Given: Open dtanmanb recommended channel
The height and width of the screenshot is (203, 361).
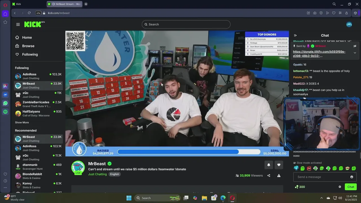Looking at the screenshot, I should coord(38,167).
